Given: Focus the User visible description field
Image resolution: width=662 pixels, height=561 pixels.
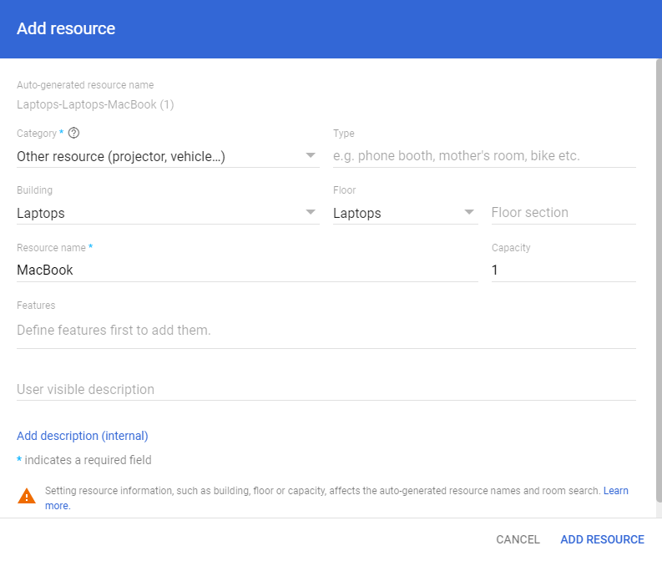Looking at the screenshot, I should (326, 389).
